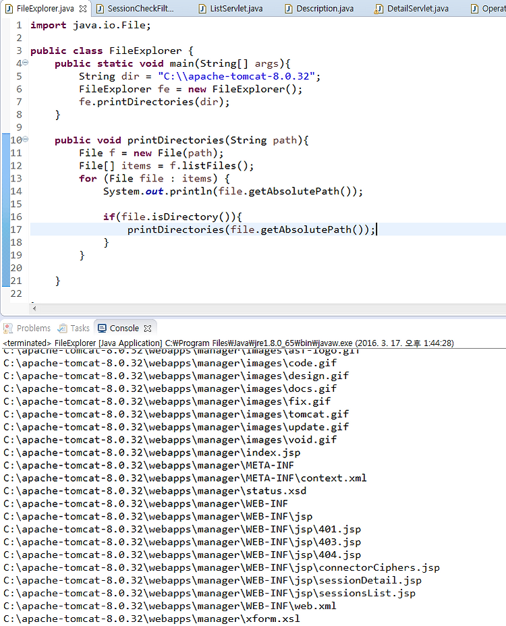Image resolution: width=506 pixels, height=626 pixels.
Task: Click console line ending manager\index.jsp
Action: (152, 453)
